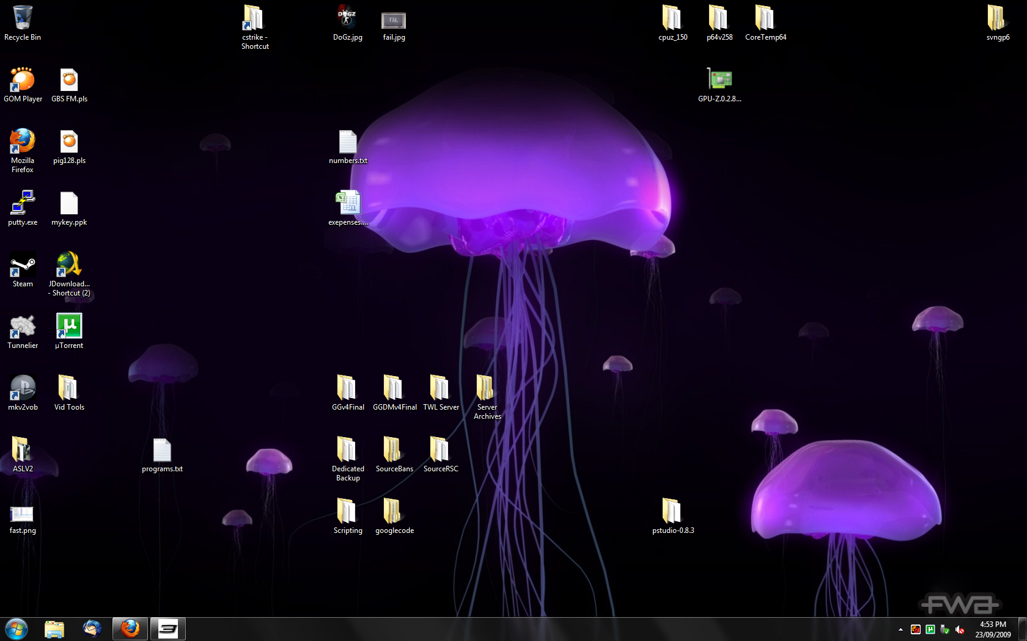Select the Mozilla Firefox desktop shortcut
1027x641 pixels.
point(23,151)
